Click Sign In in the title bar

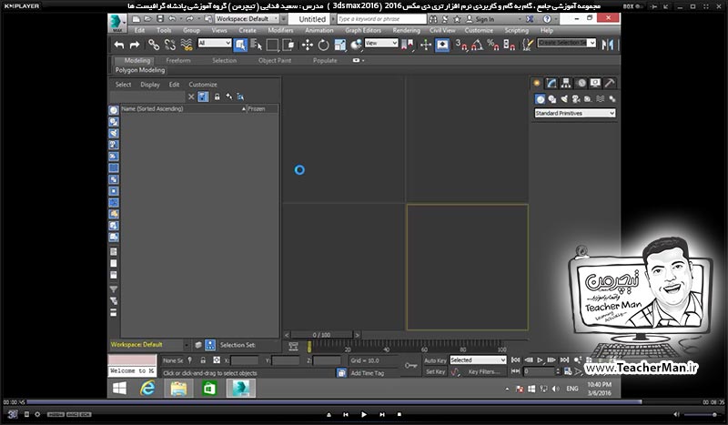(484, 19)
